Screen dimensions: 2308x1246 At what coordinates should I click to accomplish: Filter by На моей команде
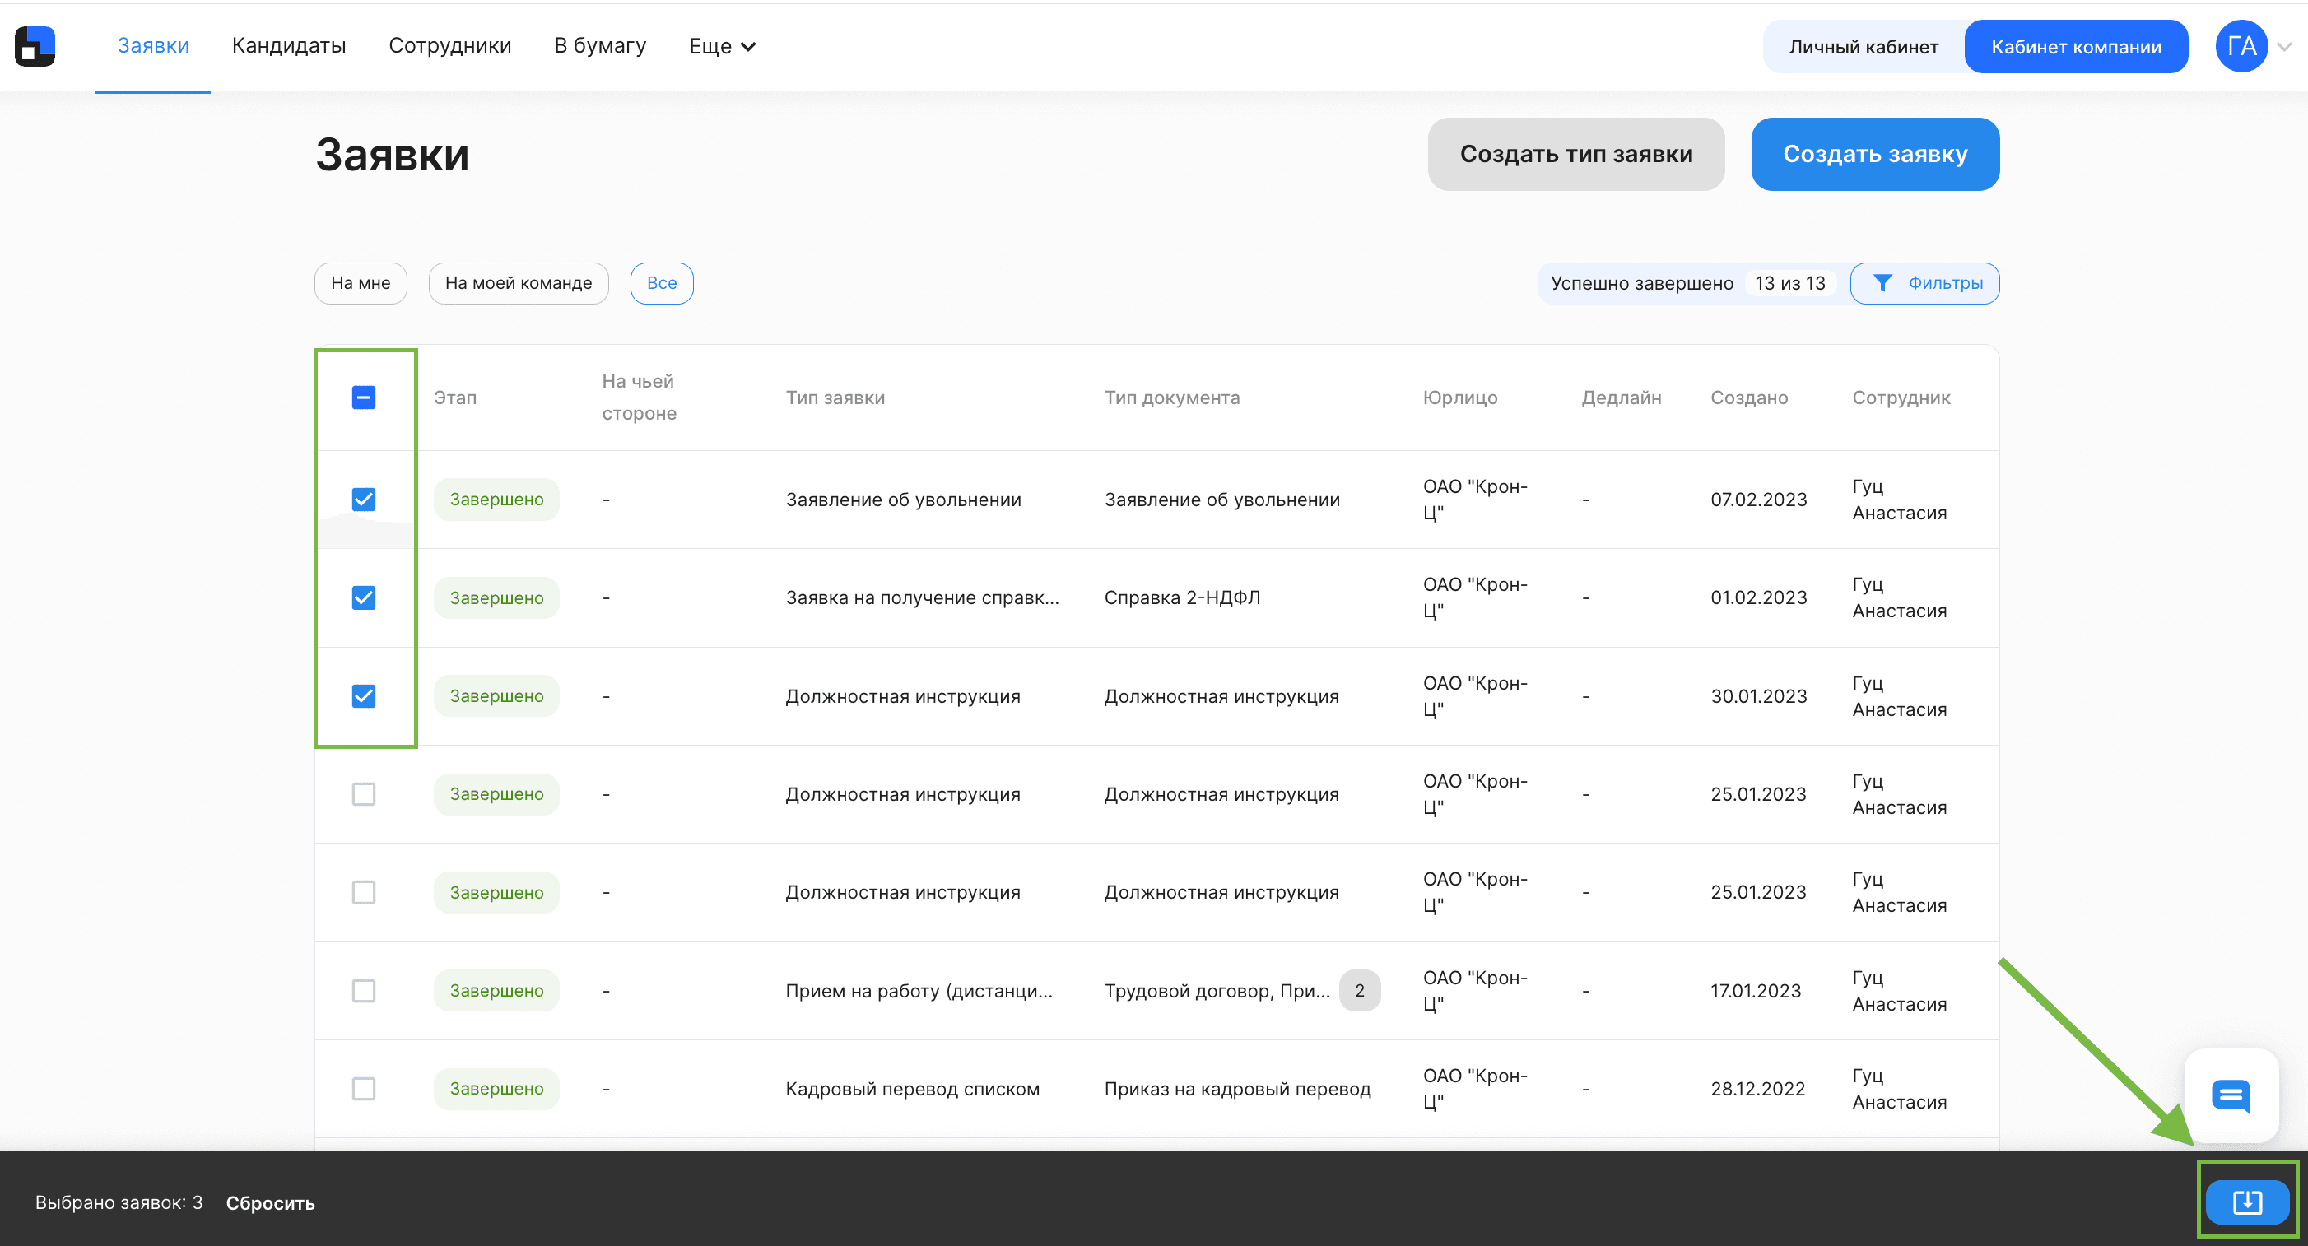click(x=519, y=283)
